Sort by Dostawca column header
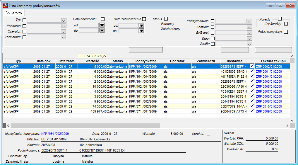 point(234,61)
